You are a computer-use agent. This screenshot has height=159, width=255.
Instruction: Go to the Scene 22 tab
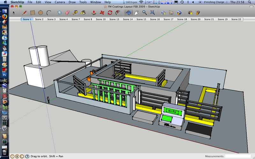[x=236, y=19]
